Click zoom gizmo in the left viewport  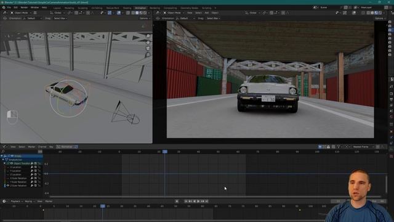click(148, 36)
